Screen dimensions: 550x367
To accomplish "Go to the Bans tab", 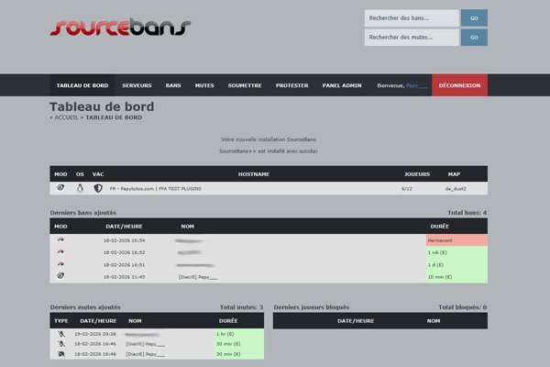I will tap(173, 85).
